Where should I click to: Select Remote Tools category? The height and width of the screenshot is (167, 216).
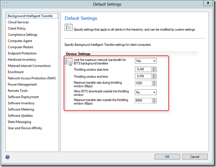(18, 91)
